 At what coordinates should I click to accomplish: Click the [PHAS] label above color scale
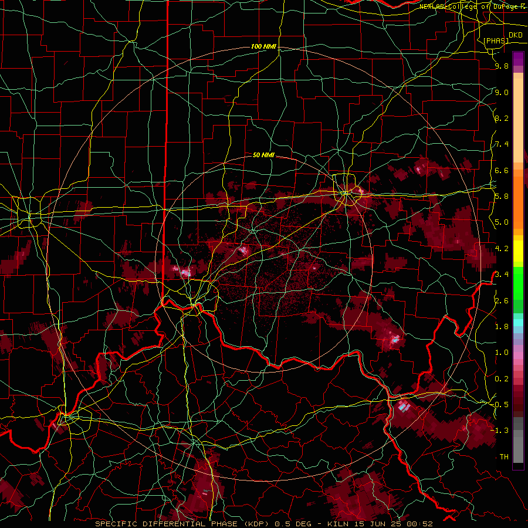(x=496, y=40)
